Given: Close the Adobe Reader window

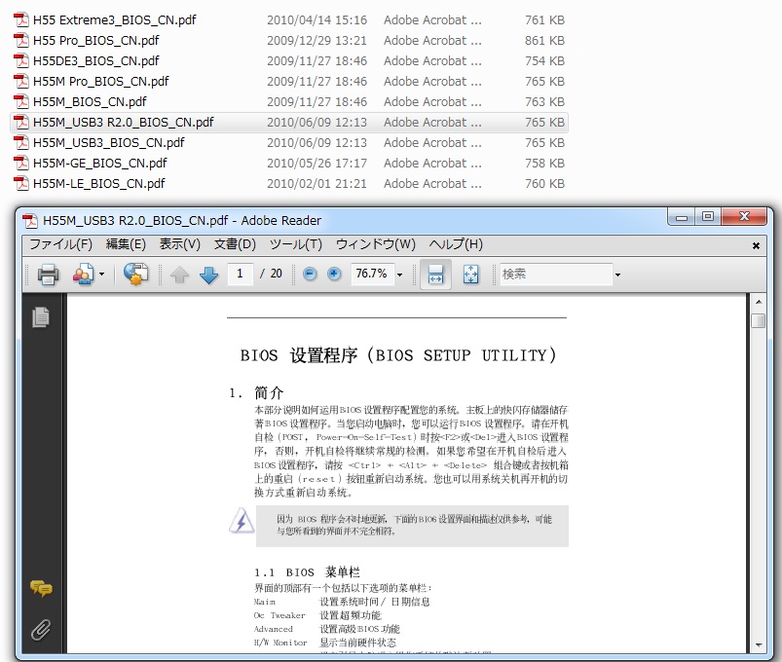Looking at the screenshot, I should tap(744, 217).
